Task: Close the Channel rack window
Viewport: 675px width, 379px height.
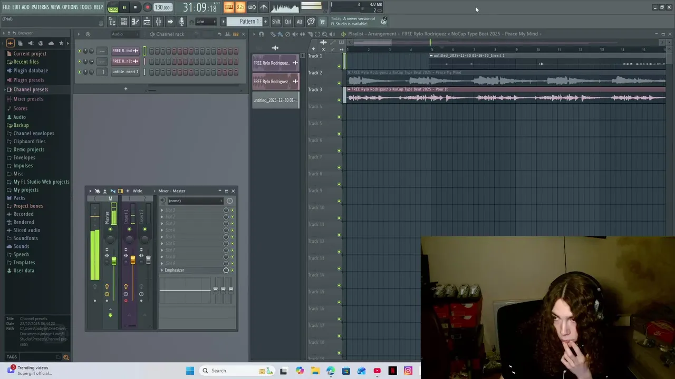Action: pos(243,34)
